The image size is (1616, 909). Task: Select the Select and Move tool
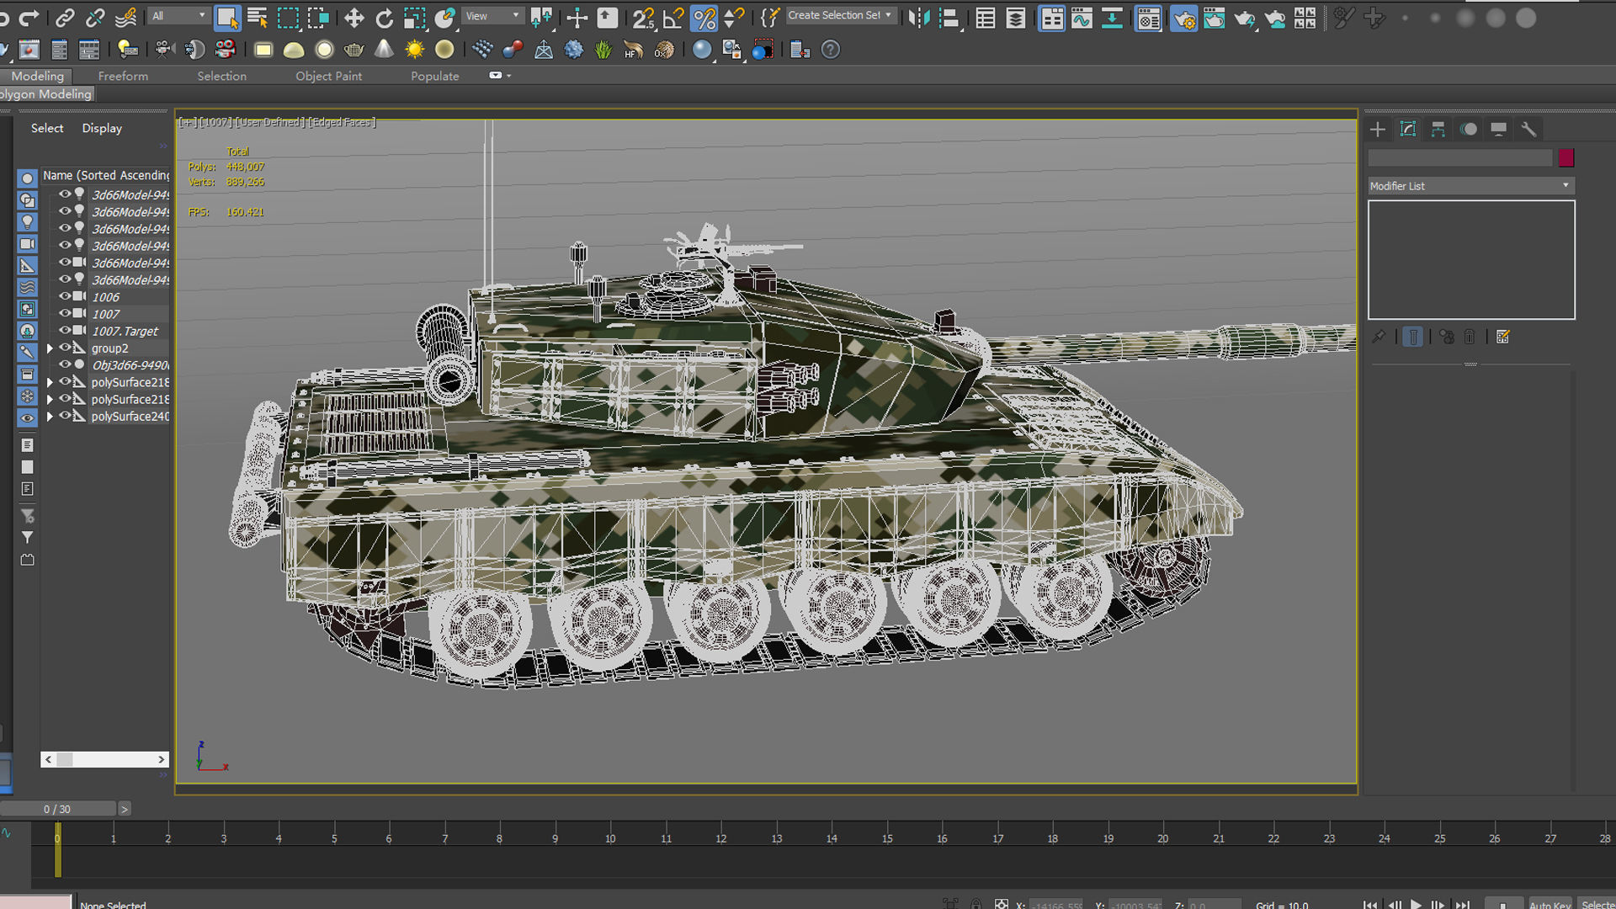[353, 17]
